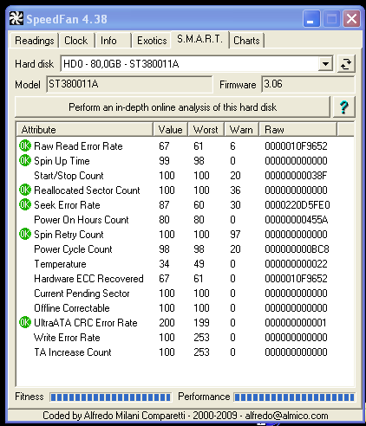The width and height of the screenshot is (366, 426).
Task: Click OK icon beside Spin Retry Count
Action: point(25,235)
